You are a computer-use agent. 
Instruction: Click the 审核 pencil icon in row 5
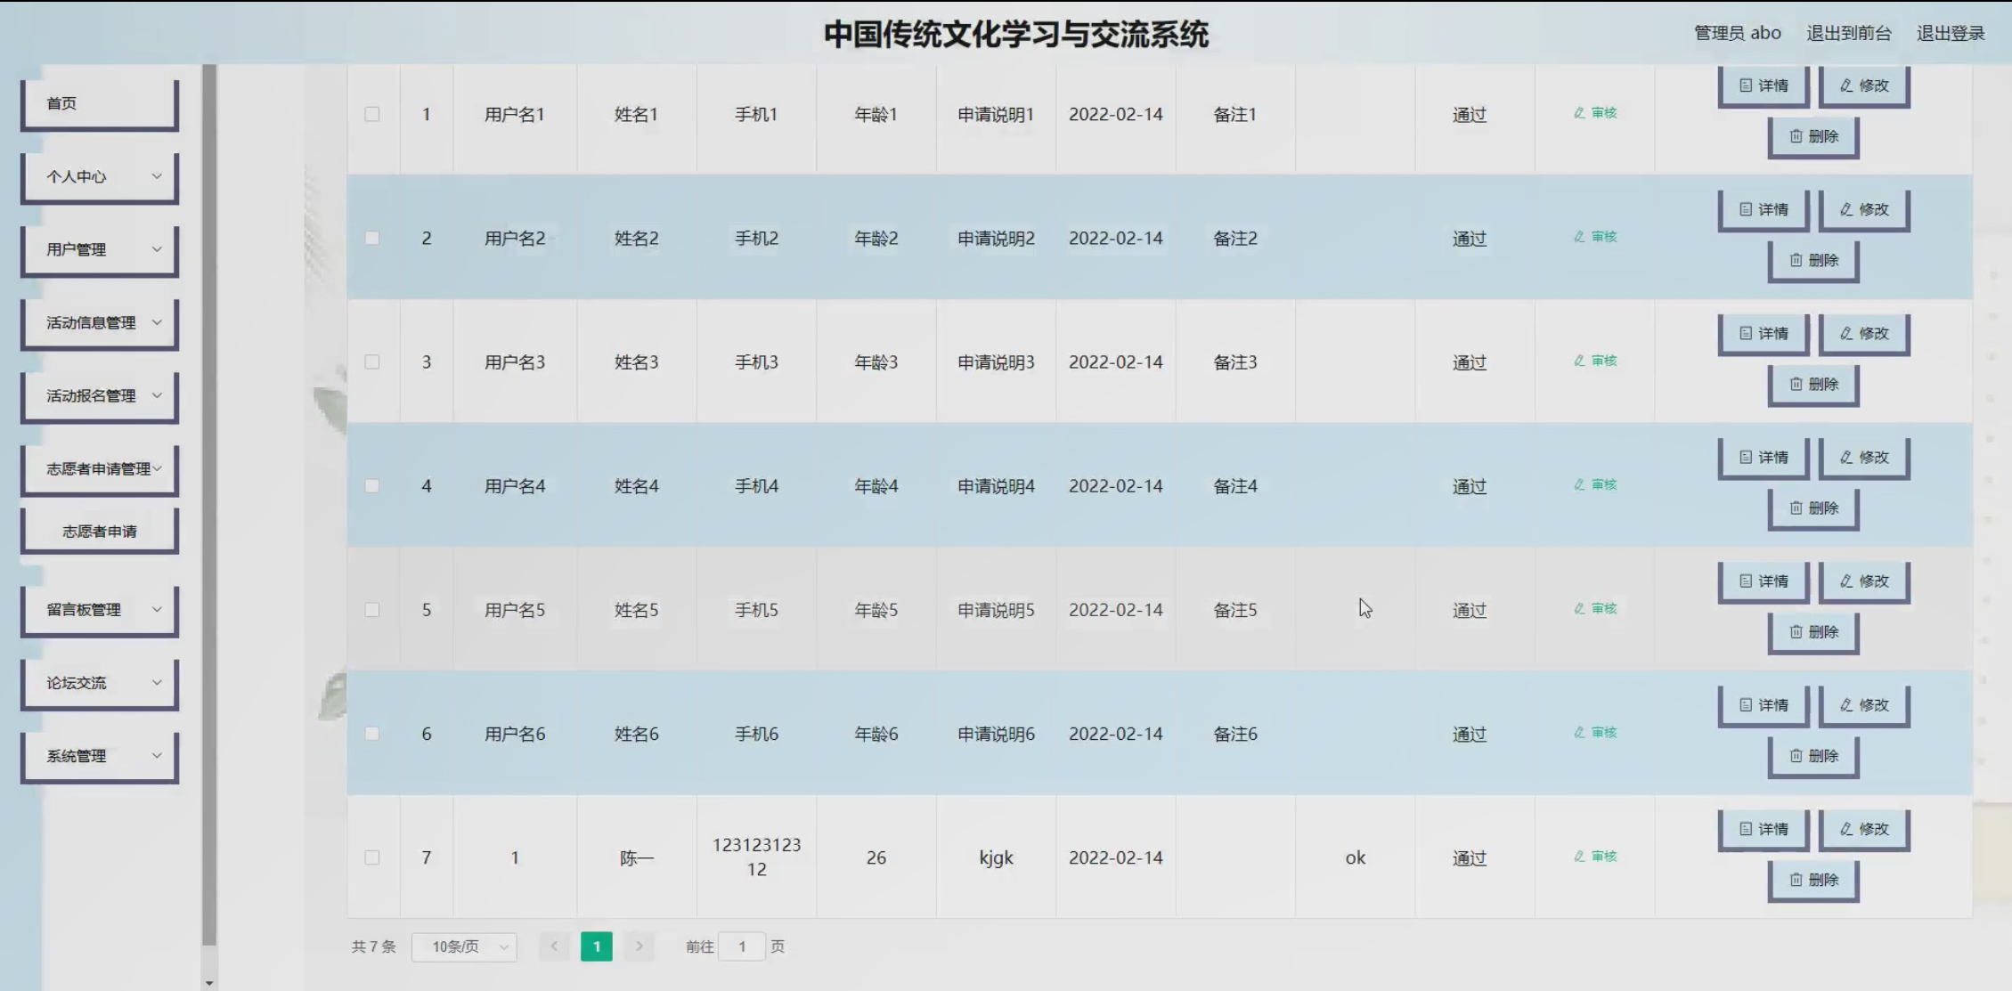click(x=1579, y=609)
